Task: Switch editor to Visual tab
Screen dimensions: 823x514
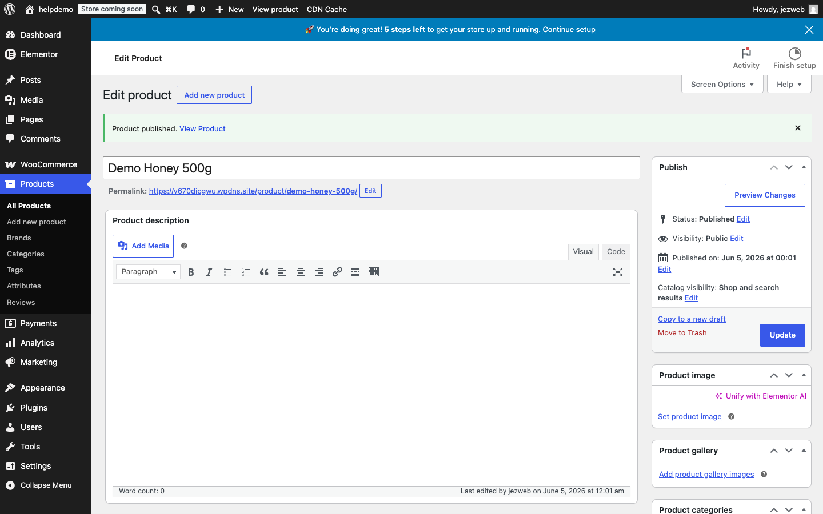Action: point(583,252)
